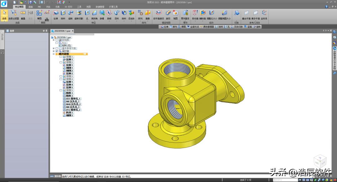Uncheck the 设计体 checkbox in tree
Screen dimensions: 337x182
point(57,51)
